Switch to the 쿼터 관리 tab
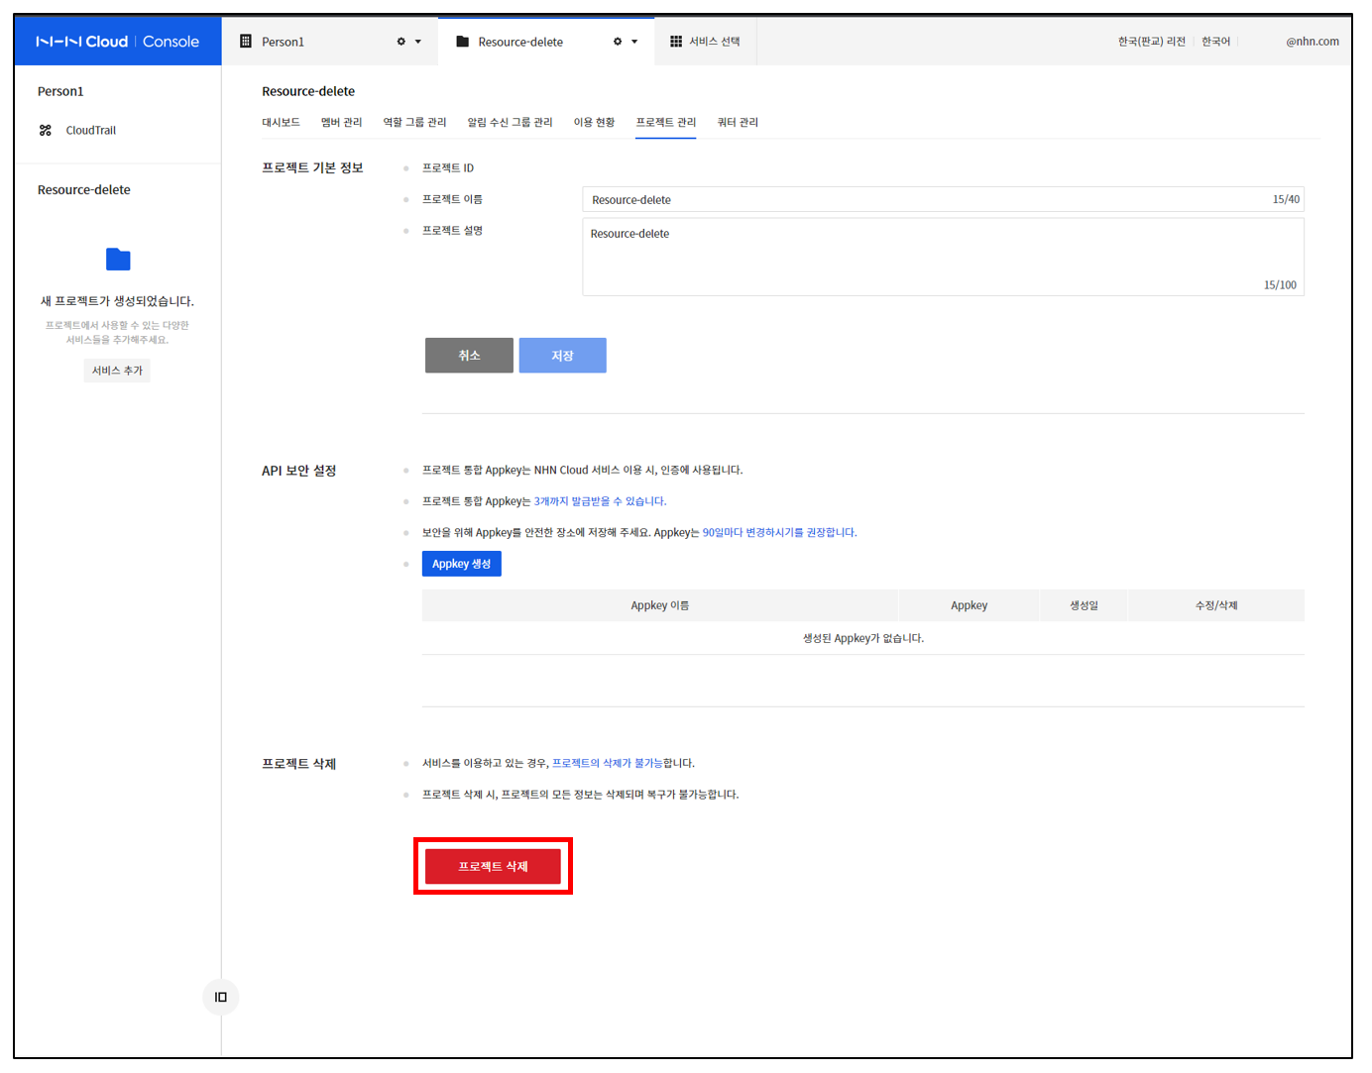 click(x=738, y=123)
